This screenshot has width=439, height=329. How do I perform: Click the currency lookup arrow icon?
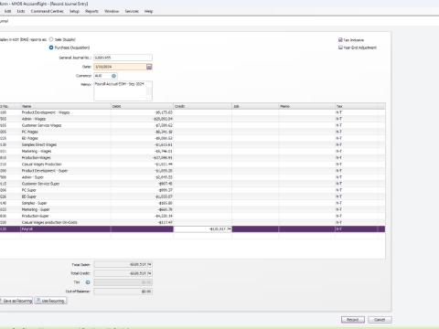coord(113,76)
